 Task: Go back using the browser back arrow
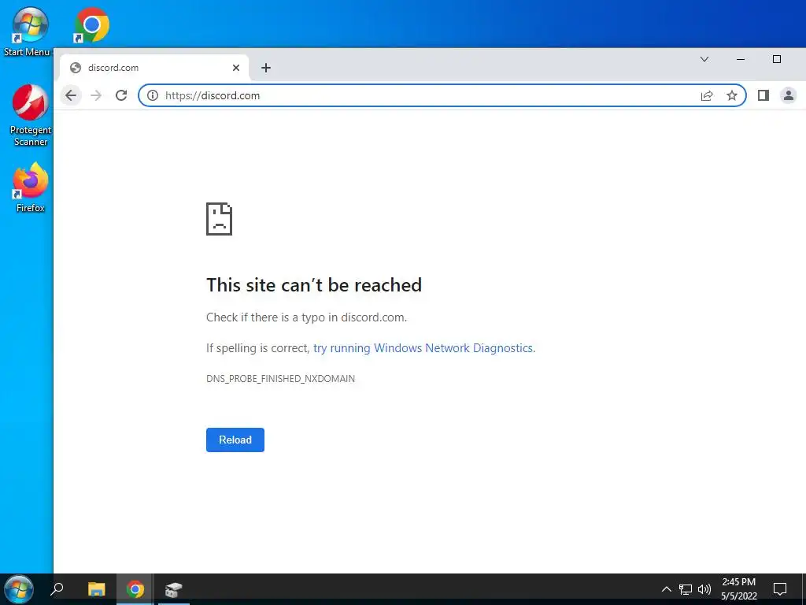point(71,95)
